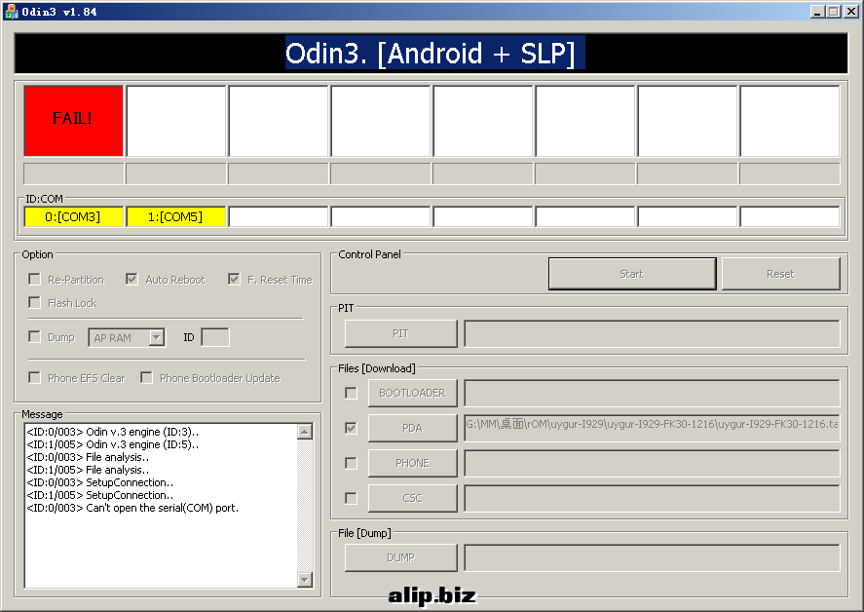Click the "<ID:1/005> SetupConnection.." log line

[99, 495]
